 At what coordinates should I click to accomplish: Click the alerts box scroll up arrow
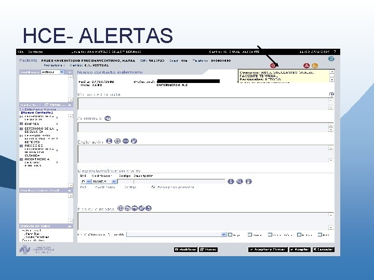point(332,72)
